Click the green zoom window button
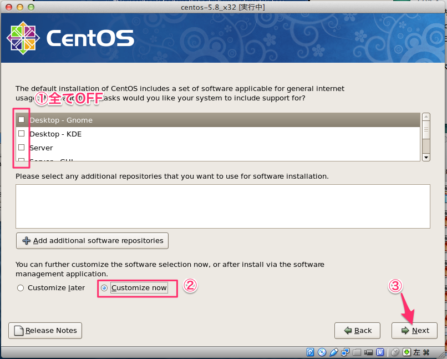The height and width of the screenshot is (359, 447). click(31, 7)
